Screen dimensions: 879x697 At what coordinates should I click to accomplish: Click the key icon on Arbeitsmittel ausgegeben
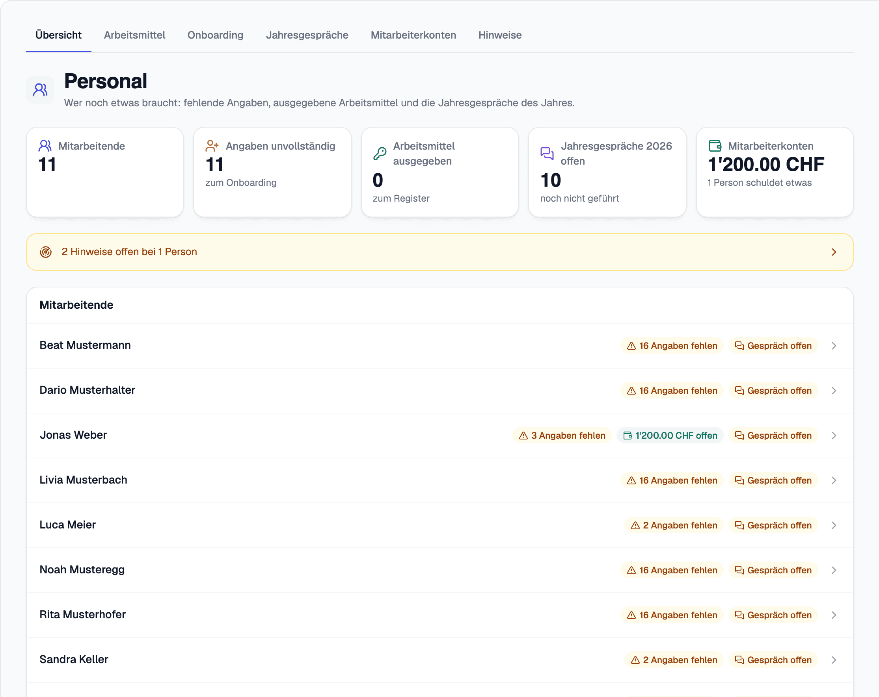[x=380, y=154]
